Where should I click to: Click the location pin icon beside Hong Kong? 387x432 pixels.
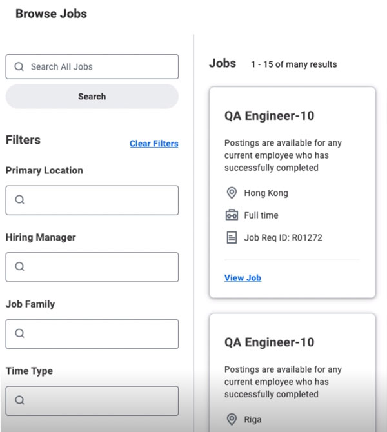pyautogui.click(x=232, y=193)
